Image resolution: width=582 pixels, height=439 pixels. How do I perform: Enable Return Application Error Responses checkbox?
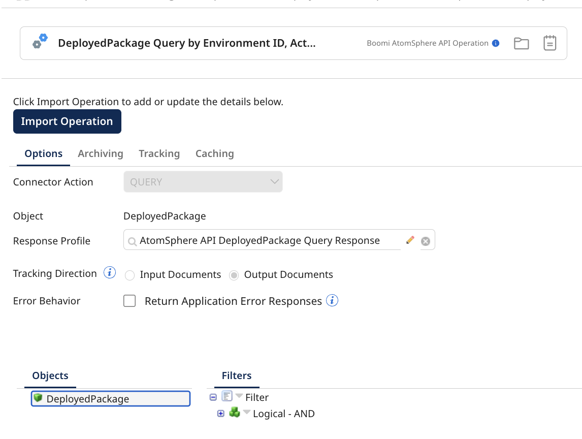click(130, 301)
